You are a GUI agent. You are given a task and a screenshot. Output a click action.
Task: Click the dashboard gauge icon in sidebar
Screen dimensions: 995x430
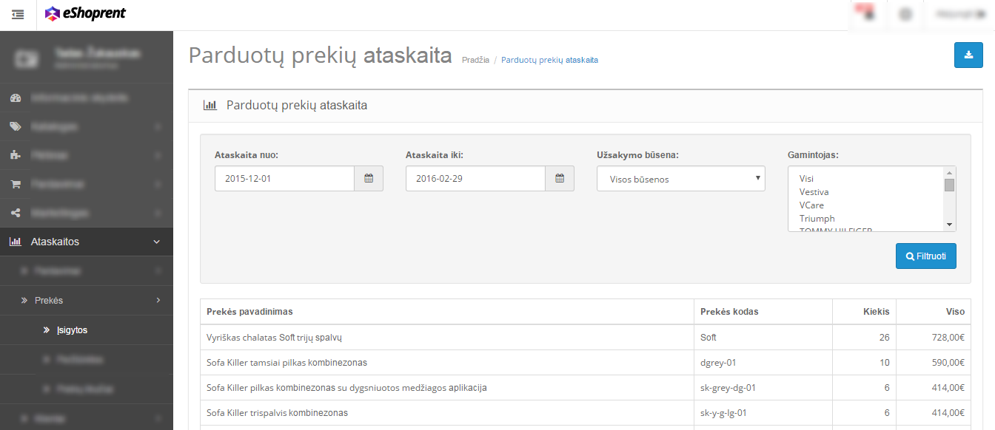tap(16, 98)
